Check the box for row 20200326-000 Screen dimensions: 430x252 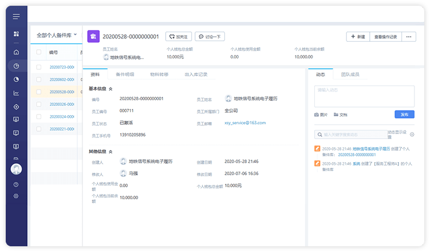pyautogui.click(x=39, y=104)
